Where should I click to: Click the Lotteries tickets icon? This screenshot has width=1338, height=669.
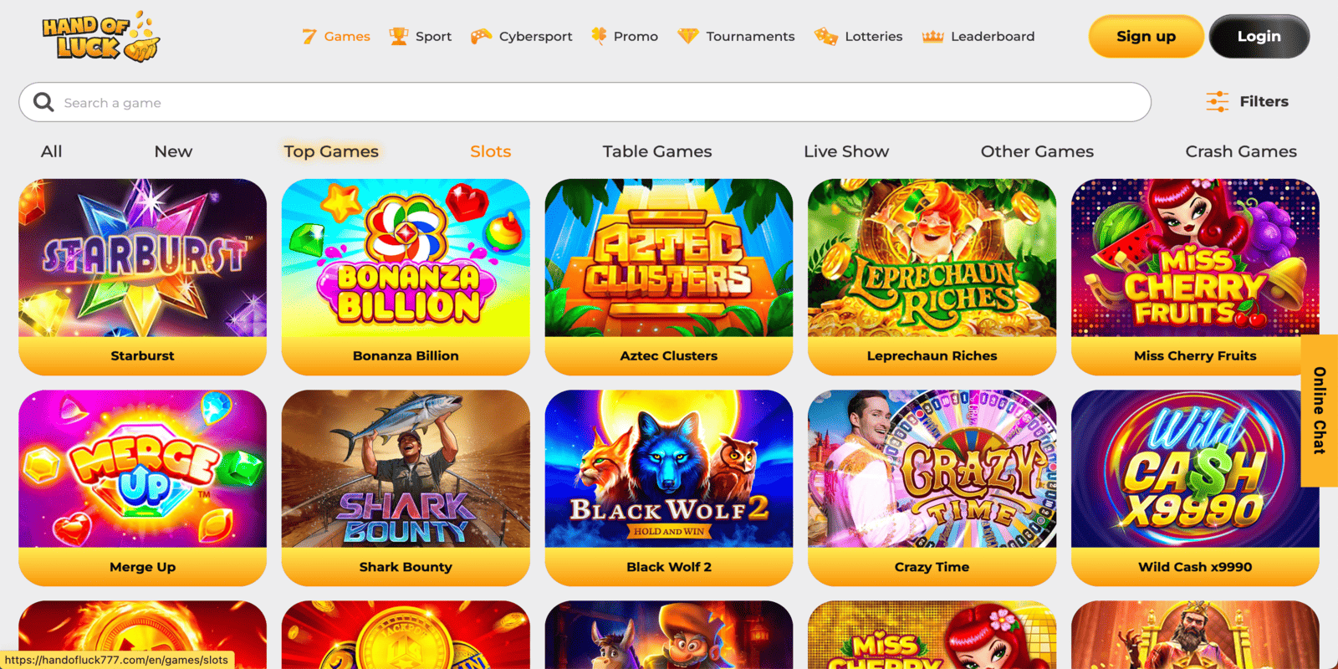pos(825,36)
